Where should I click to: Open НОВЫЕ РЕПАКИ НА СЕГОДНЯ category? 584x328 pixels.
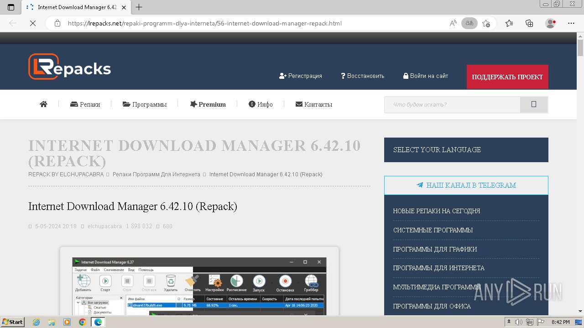[x=437, y=211]
